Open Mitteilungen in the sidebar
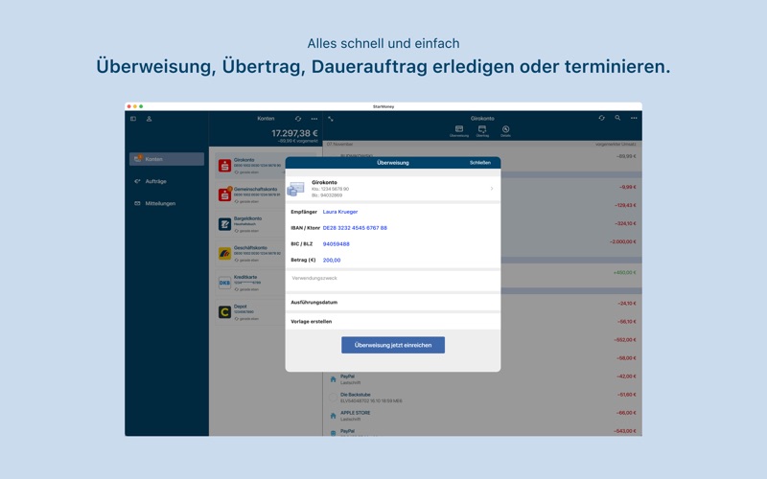Viewport: 767px width, 479px height. (159, 203)
